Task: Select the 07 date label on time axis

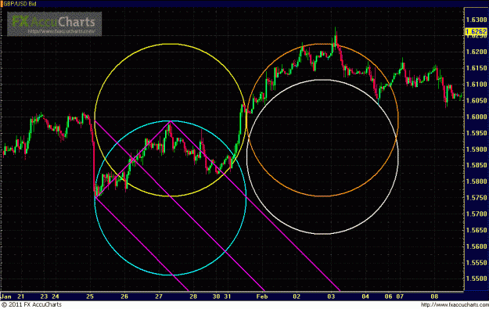Action: coord(400,296)
